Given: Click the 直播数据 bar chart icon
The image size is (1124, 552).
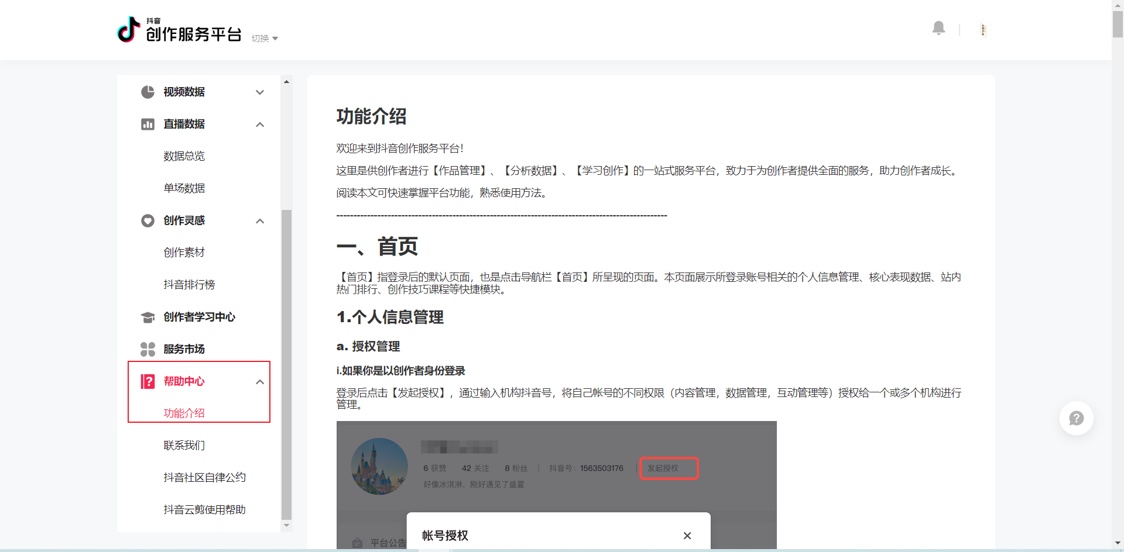Looking at the screenshot, I should (148, 124).
